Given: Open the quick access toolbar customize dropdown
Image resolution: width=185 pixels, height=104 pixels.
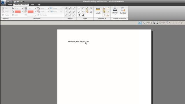Looking at the screenshot, I should coord(24,2).
